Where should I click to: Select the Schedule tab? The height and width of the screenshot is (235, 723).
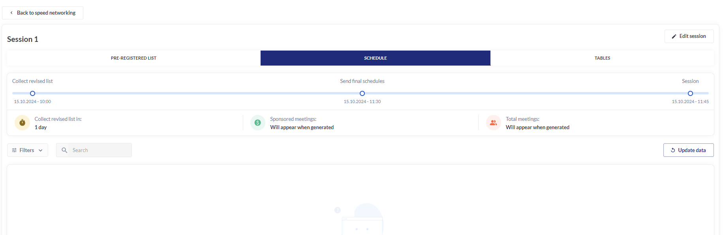[375, 58]
